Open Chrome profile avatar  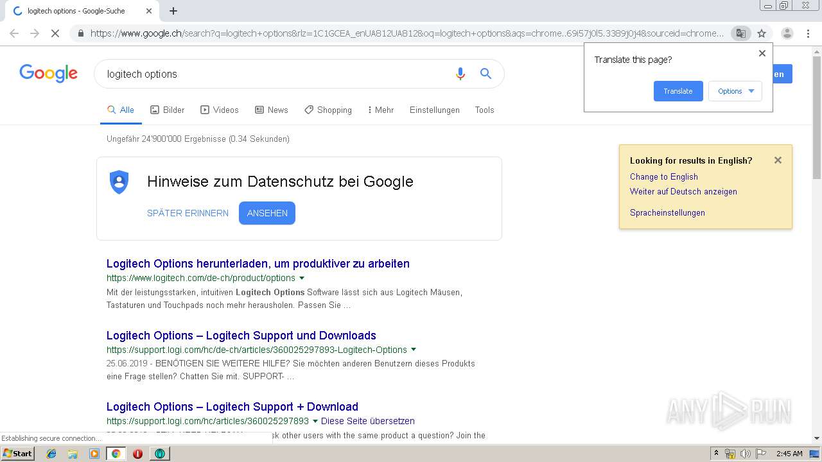point(787,33)
